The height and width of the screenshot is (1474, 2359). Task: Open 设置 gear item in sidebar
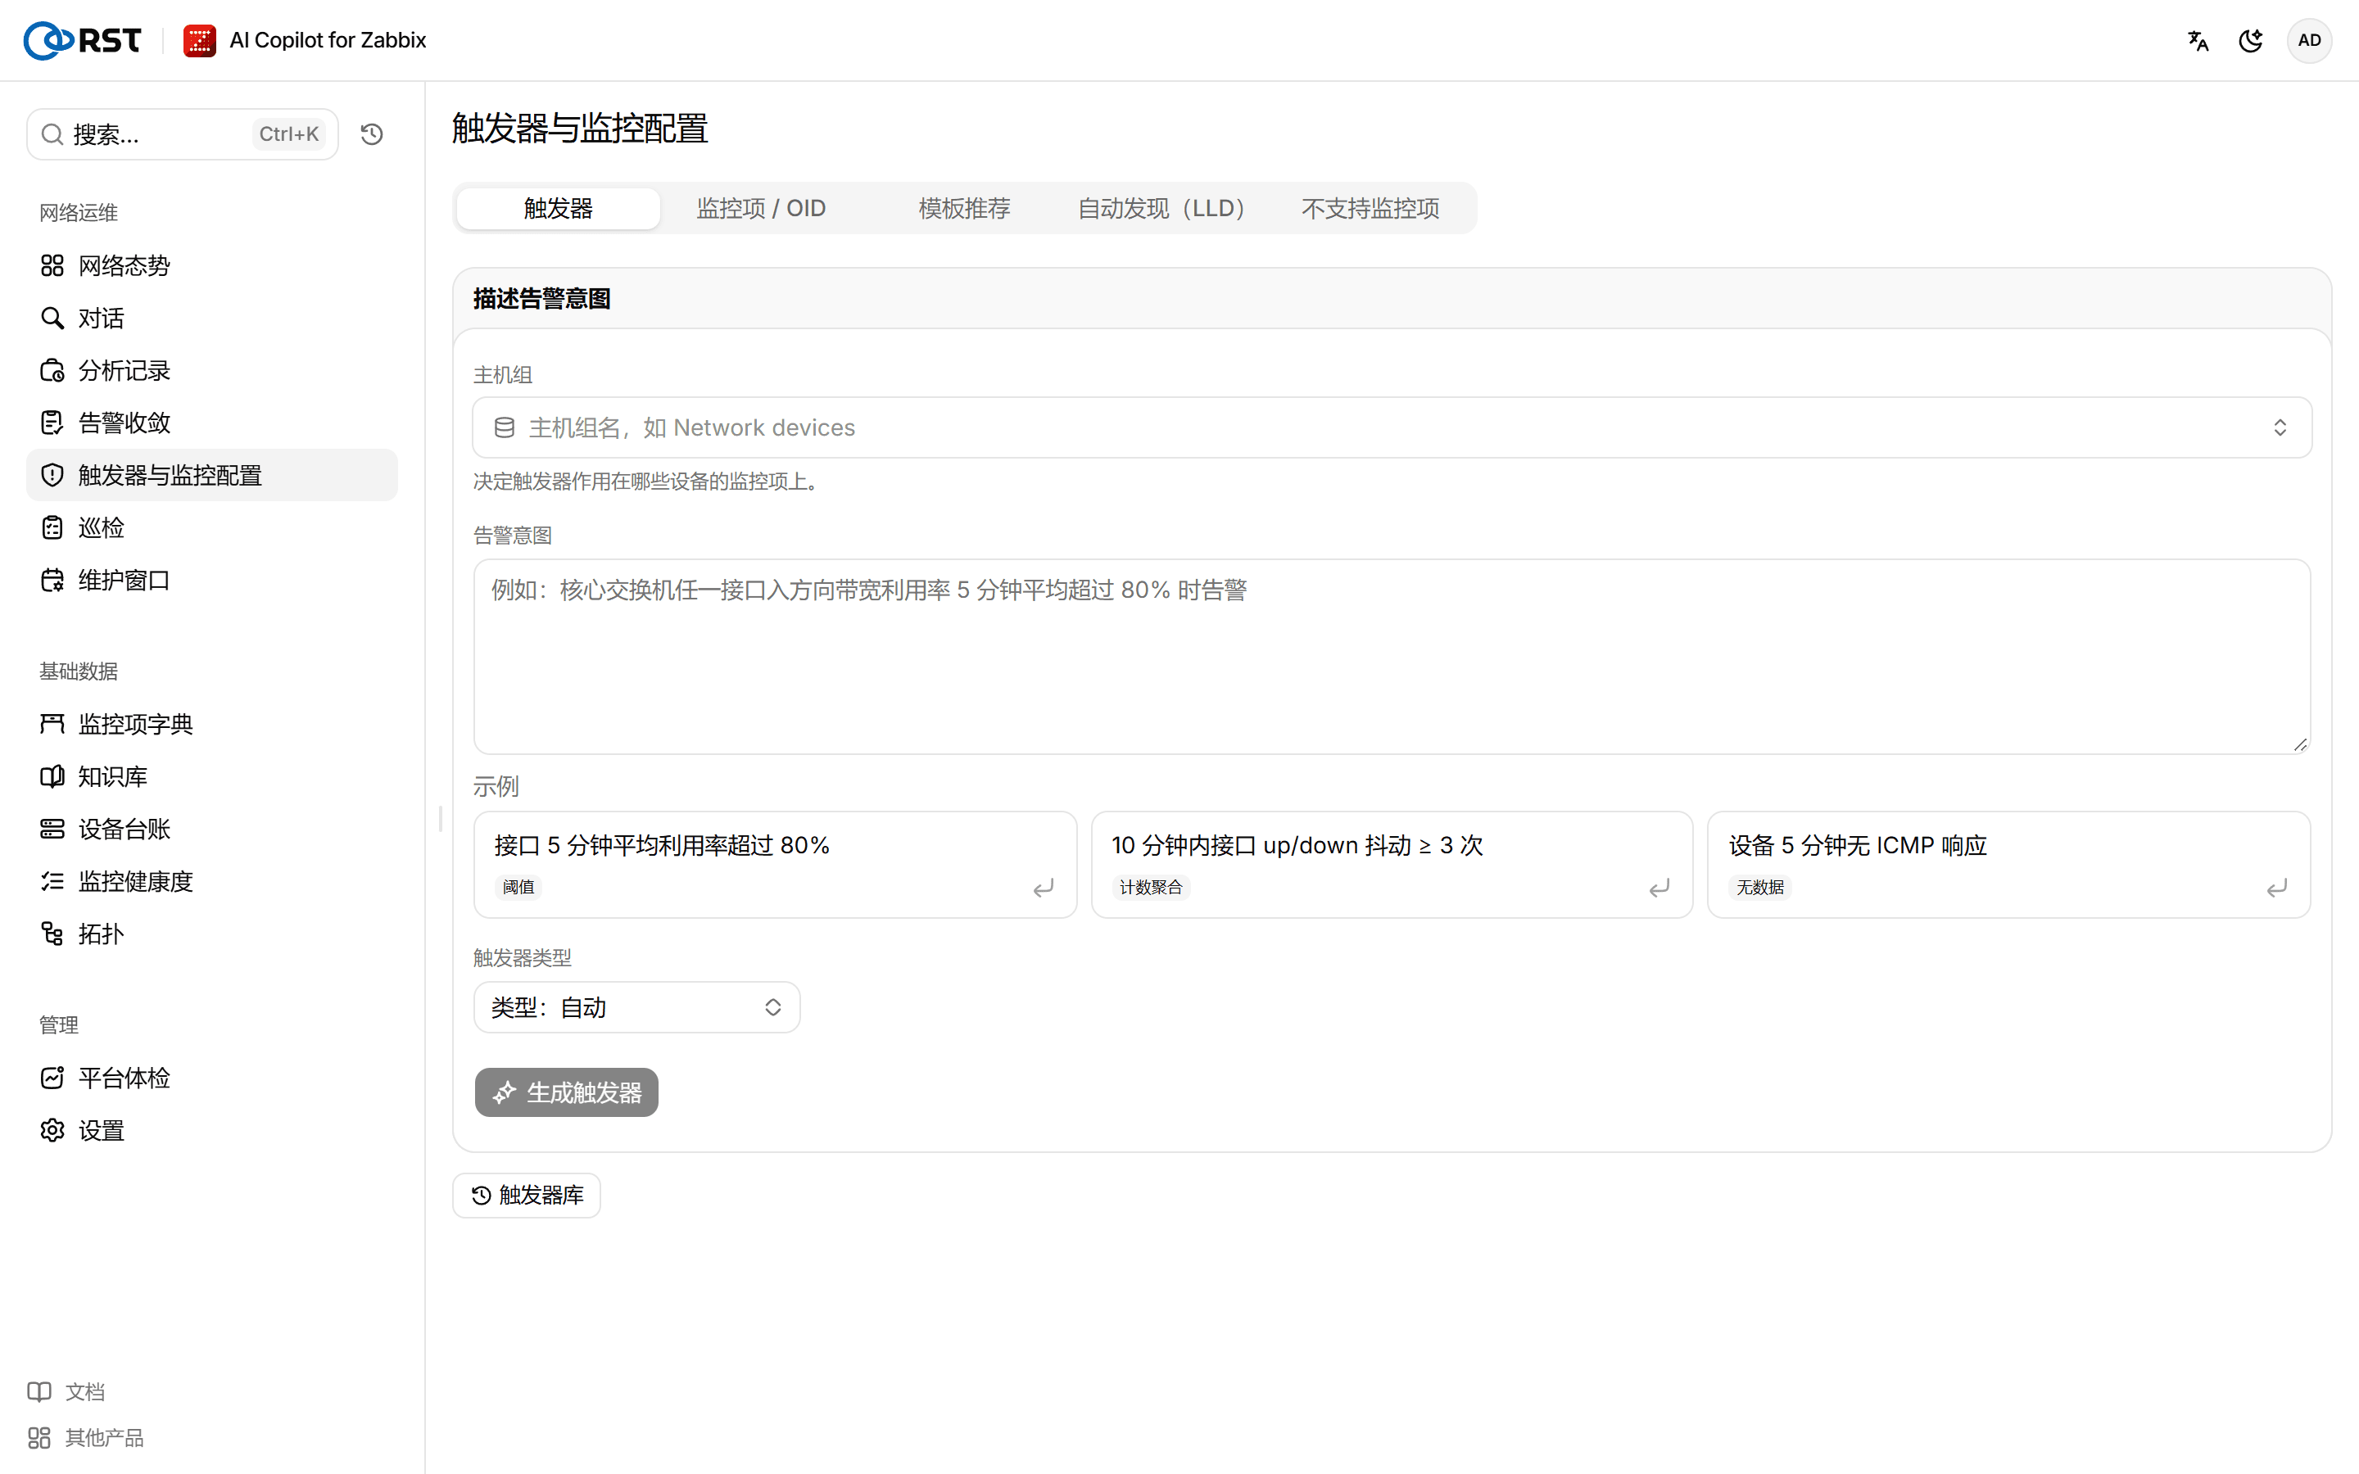click(x=211, y=1130)
